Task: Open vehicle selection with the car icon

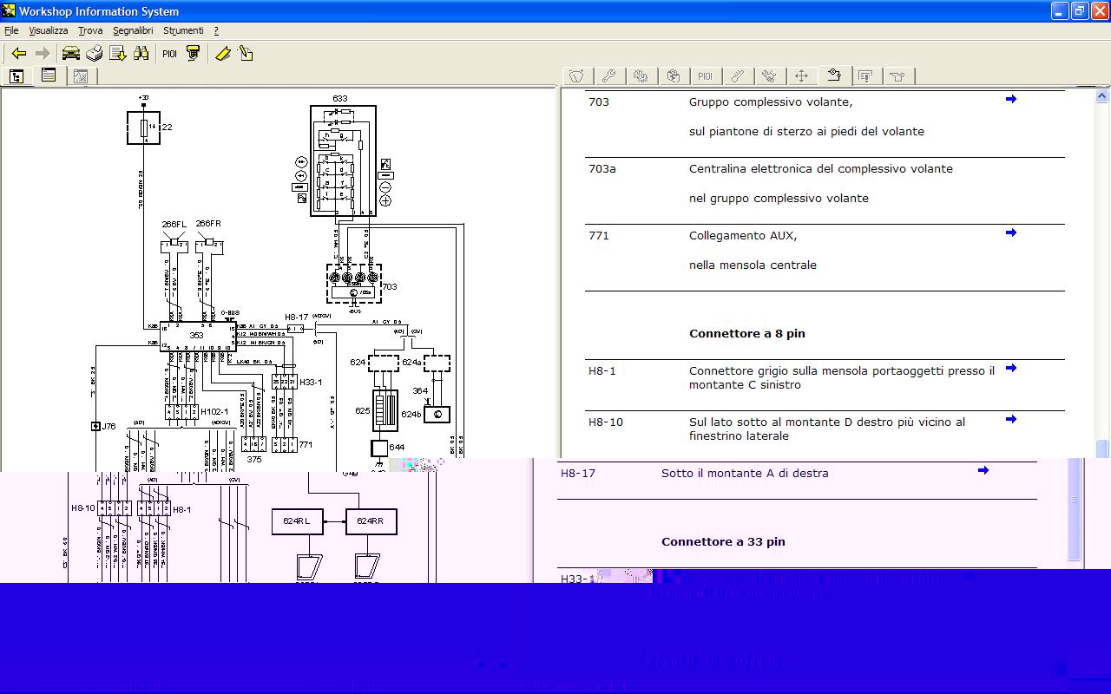Action: [x=70, y=54]
